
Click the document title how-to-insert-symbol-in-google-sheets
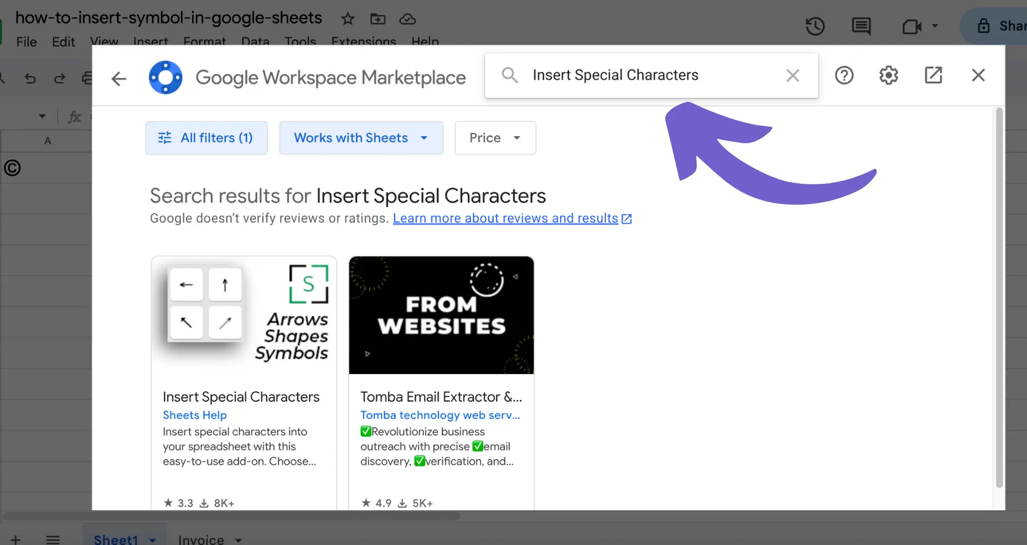[x=168, y=18]
